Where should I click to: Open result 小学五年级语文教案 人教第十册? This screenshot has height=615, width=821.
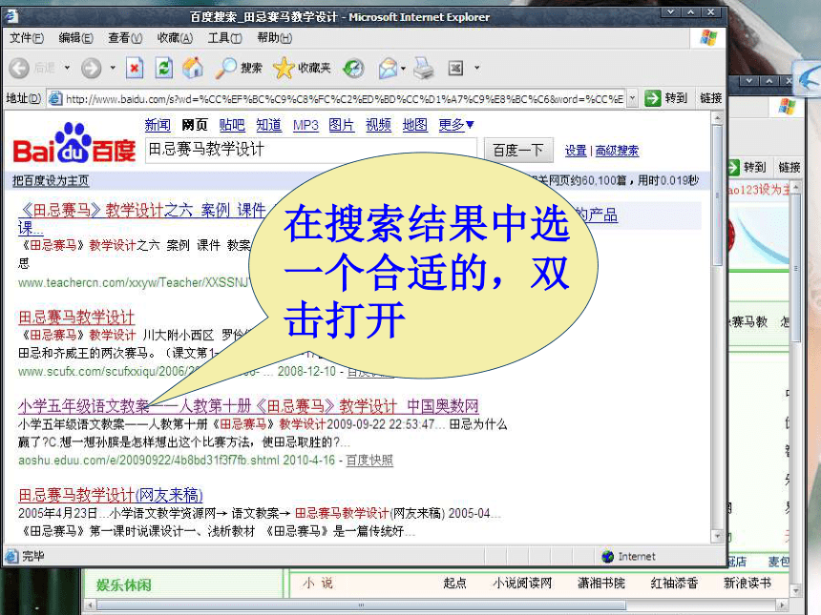248,406
